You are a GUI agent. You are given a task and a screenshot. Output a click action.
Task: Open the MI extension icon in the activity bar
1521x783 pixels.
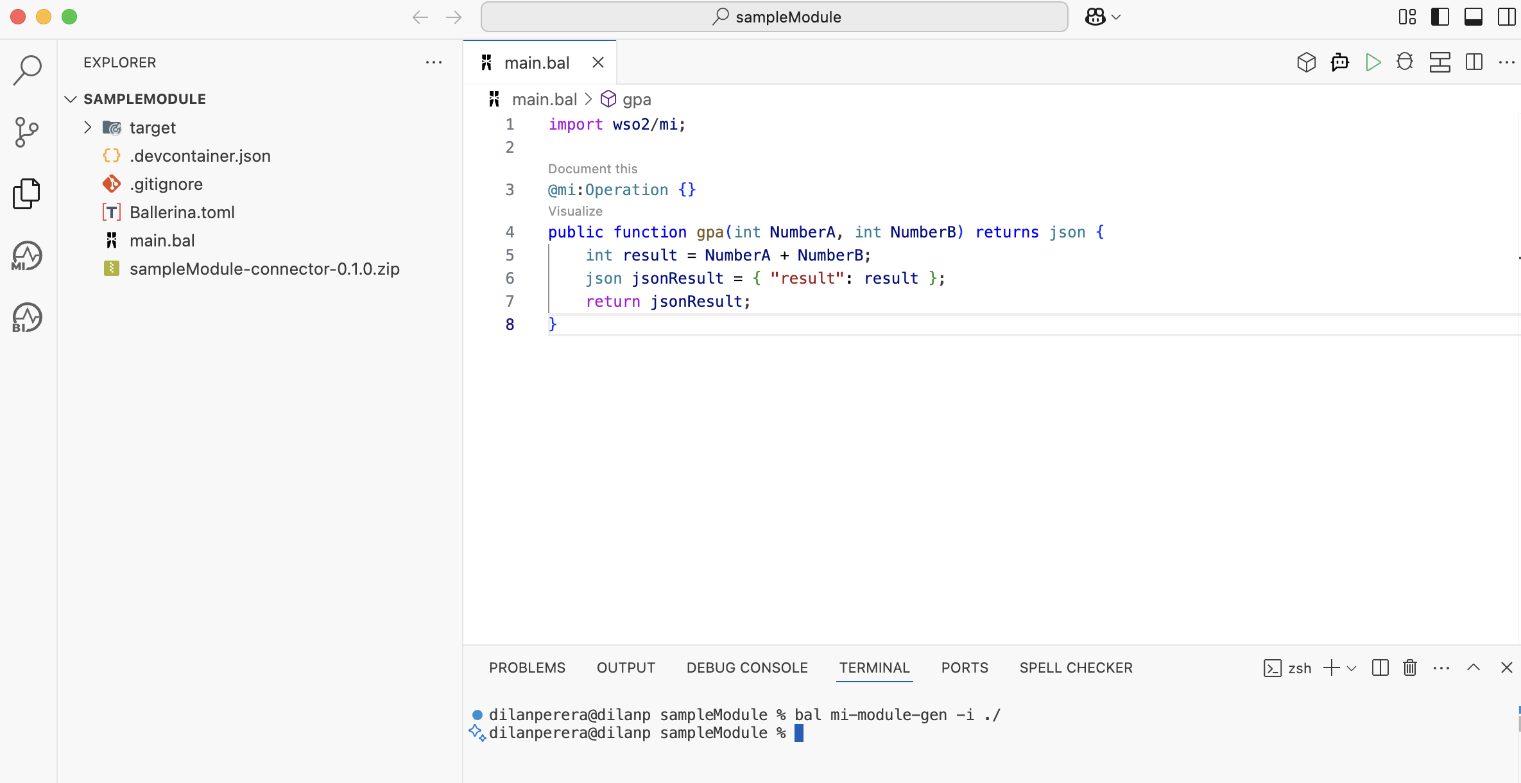26,255
